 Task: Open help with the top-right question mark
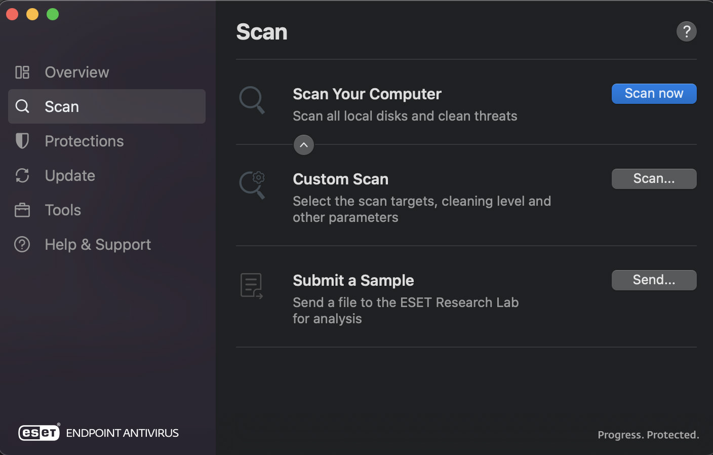pyautogui.click(x=687, y=31)
